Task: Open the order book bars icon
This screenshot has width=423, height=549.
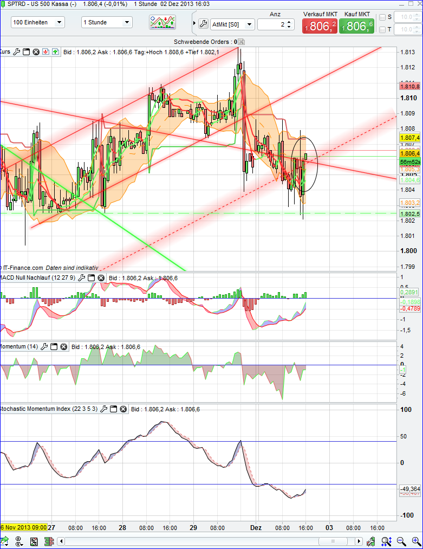Action: tap(49, 541)
